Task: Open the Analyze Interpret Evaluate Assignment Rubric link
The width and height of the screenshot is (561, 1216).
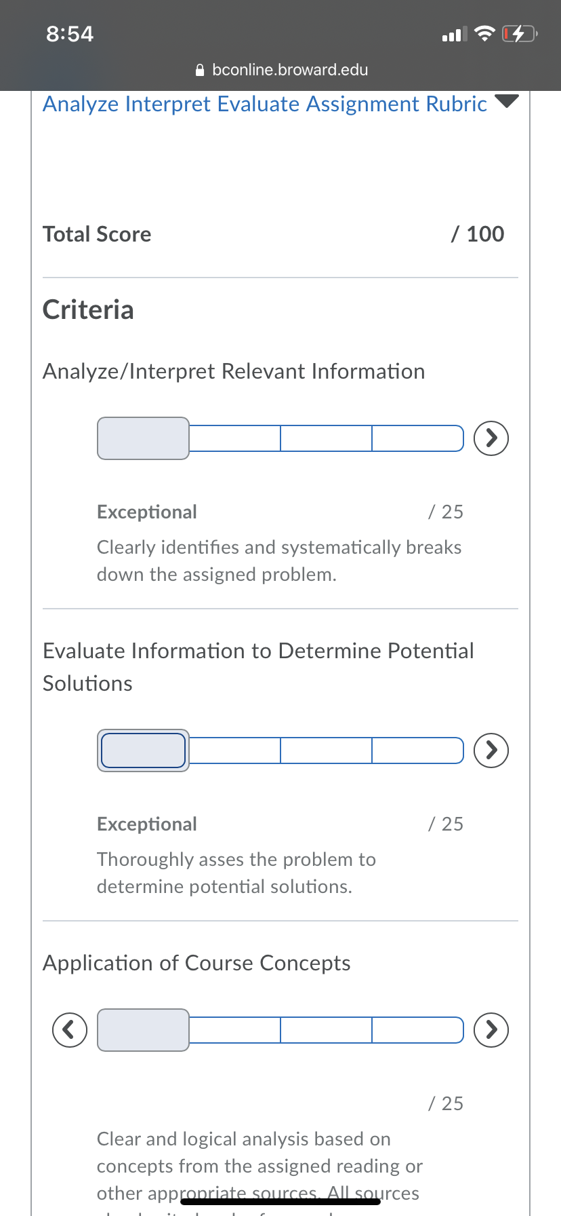Action: click(x=265, y=104)
